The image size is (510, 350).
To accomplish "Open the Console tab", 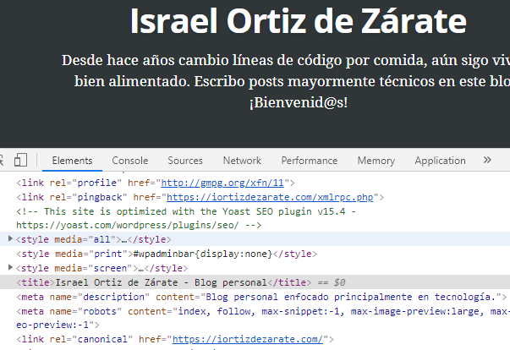I will (130, 161).
